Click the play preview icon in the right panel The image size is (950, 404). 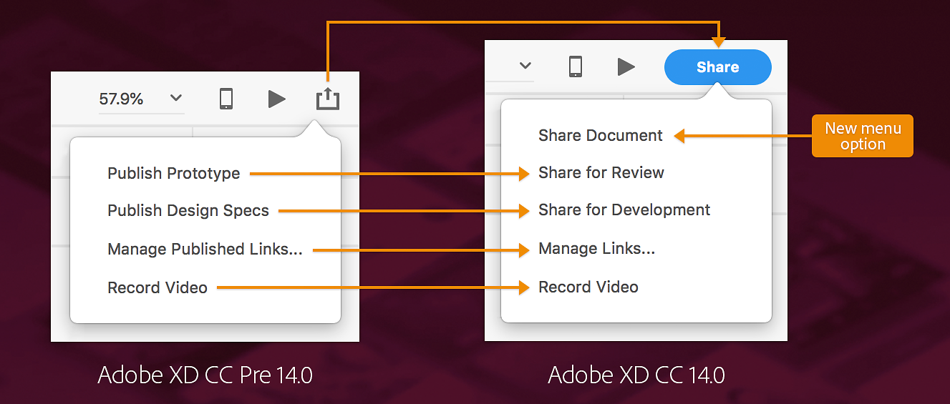(x=626, y=66)
